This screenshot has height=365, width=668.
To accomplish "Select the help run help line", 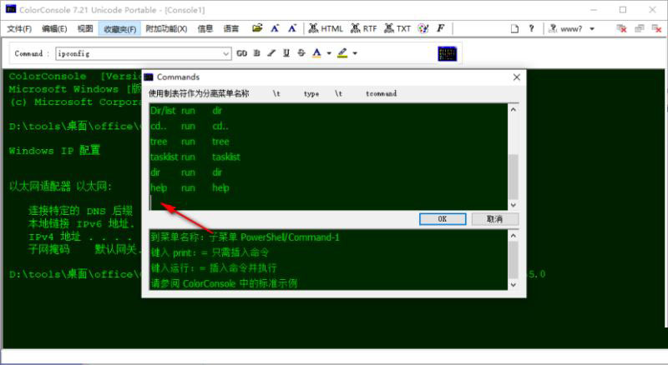I will coord(190,187).
